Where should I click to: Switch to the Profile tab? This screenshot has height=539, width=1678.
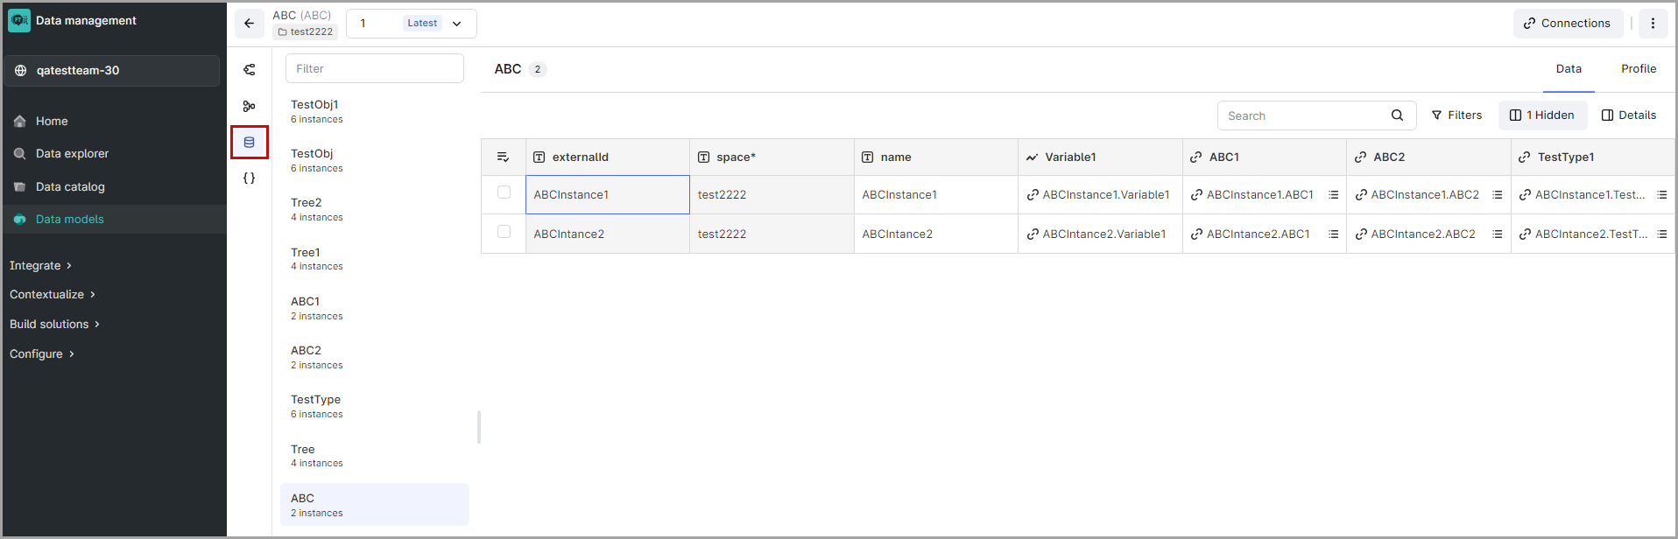(1638, 69)
